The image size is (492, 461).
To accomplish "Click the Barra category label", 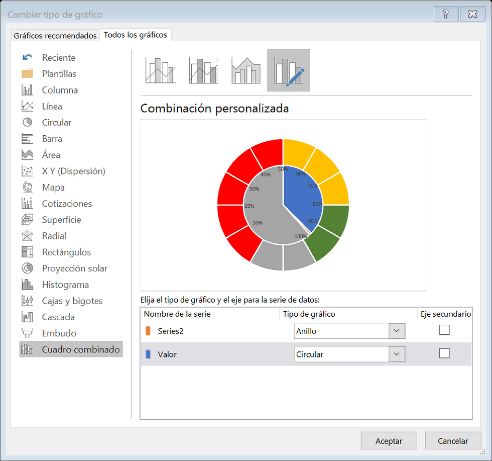I will coord(52,139).
